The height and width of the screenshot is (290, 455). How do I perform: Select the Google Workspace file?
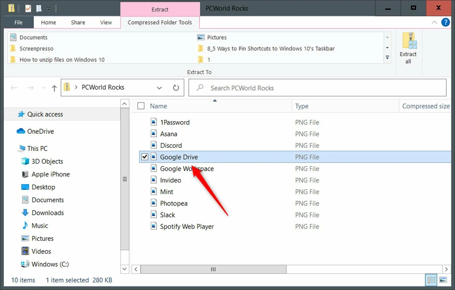pos(187,168)
